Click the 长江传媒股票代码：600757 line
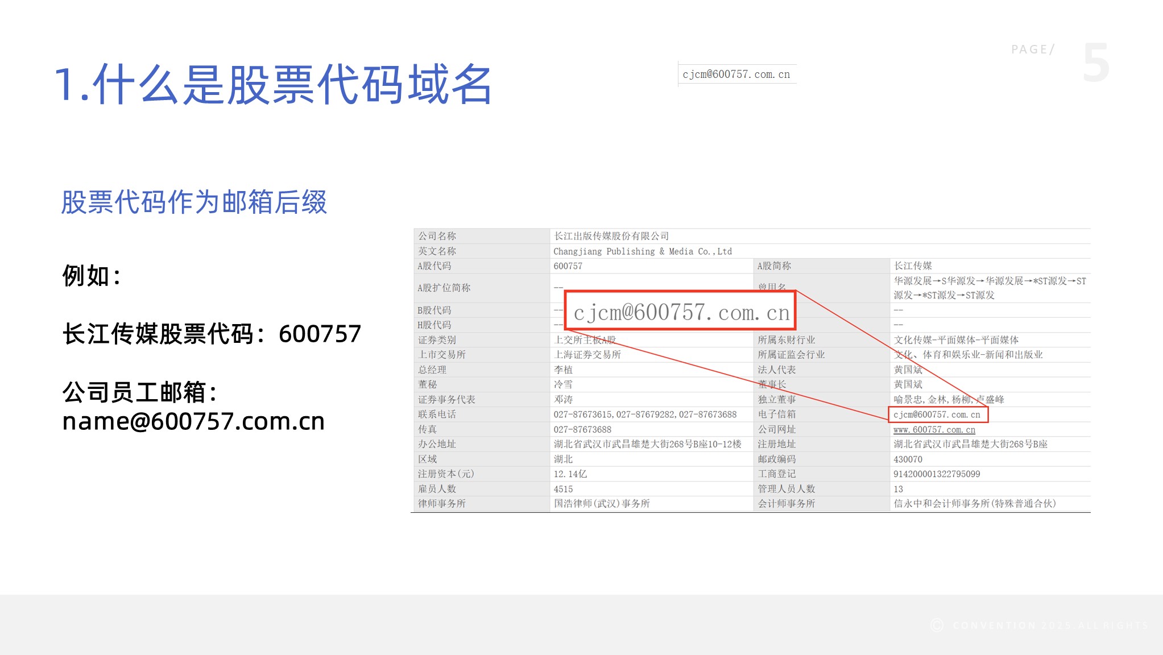 click(x=212, y=334)
